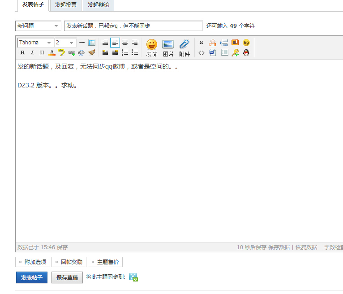Open the 表情 smiley picker
This screenshot has width=343, height=294.
152,48
